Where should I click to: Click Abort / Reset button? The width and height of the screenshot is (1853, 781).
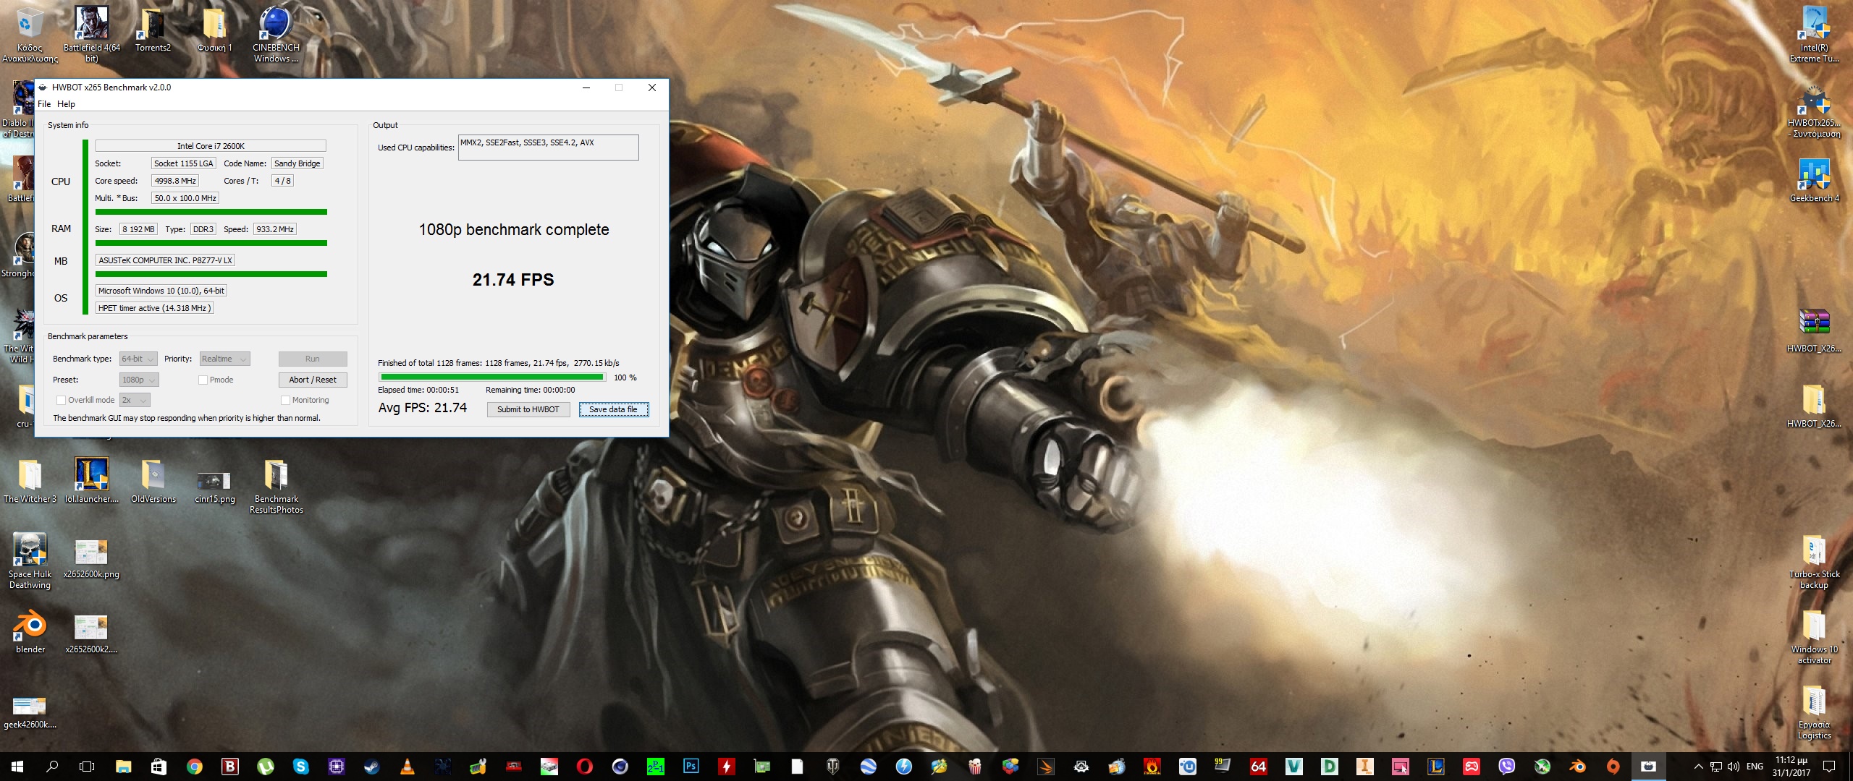pos(313,380)
